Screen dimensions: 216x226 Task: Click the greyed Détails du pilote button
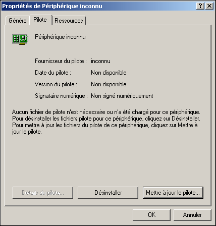[x=43, y=193]
